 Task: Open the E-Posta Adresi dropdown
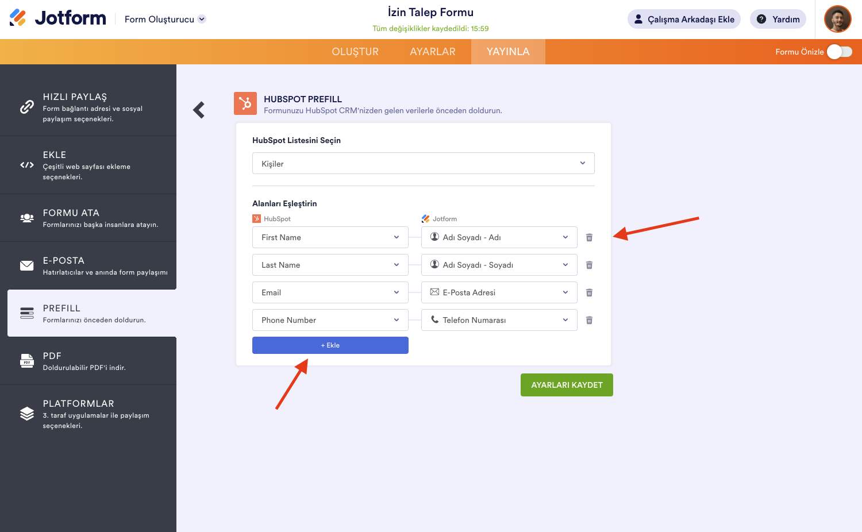(x=499, y=292)
